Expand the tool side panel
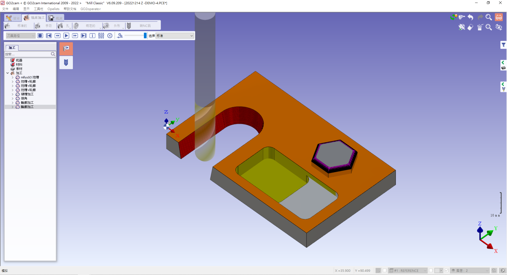The width and height of the screenshot is (507, 275). (x=504, y=87)
